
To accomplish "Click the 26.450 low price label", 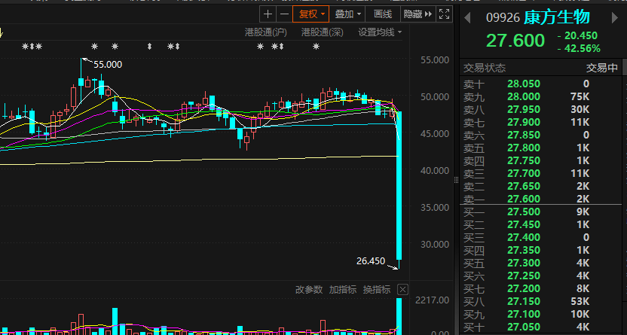I will [x=371, y=261].
